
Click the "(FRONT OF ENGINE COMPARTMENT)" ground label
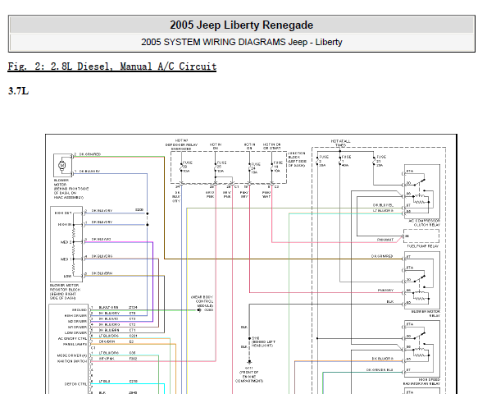click(x=249, y=377)
